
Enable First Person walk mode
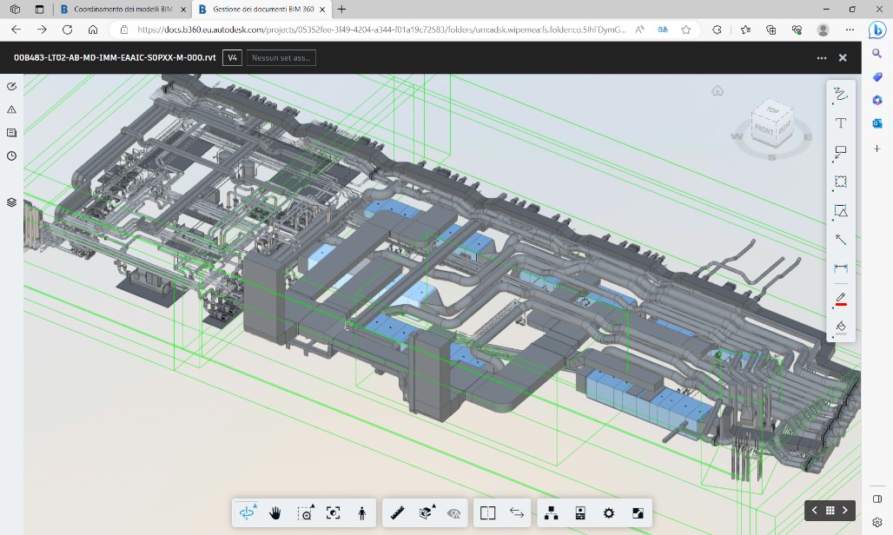pyautogui.click(x=361, y=513)
